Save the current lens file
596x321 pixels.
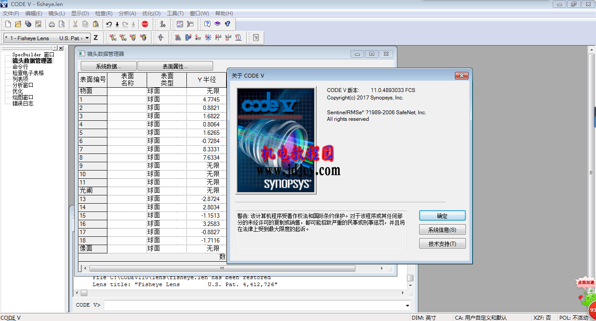28,24
